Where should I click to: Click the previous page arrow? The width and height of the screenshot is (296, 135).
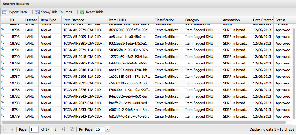click(x=12, y=129)
